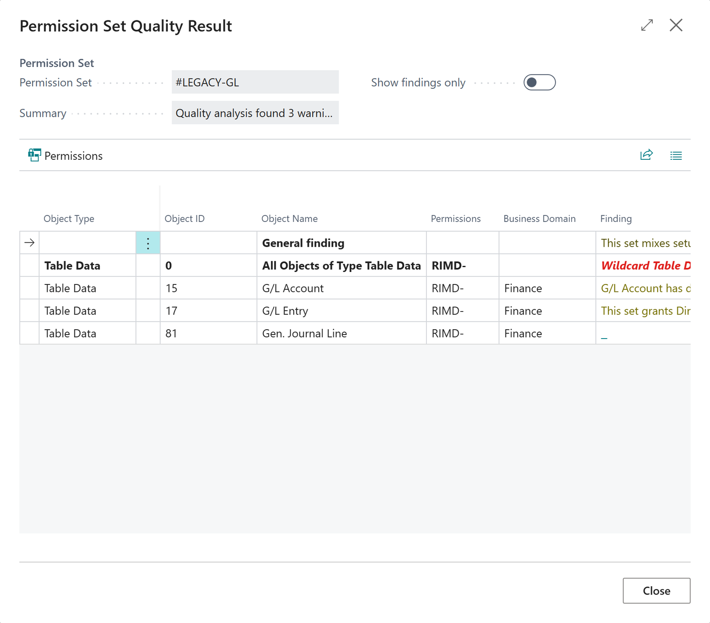This screenshot has width=710, height=623.
Task: Click the red 'Wildcard Table D' finding
Action: point(646,266)
